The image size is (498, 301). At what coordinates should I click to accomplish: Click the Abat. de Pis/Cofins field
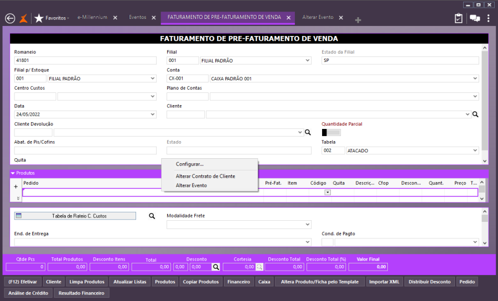click(x=85, y=150)
